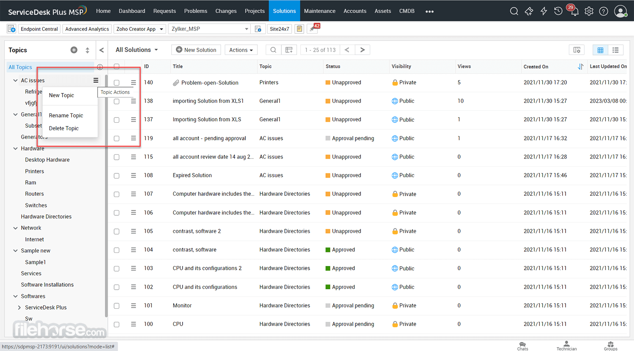
Task: Open the global search magnifier icon
Action: (514, 11)
